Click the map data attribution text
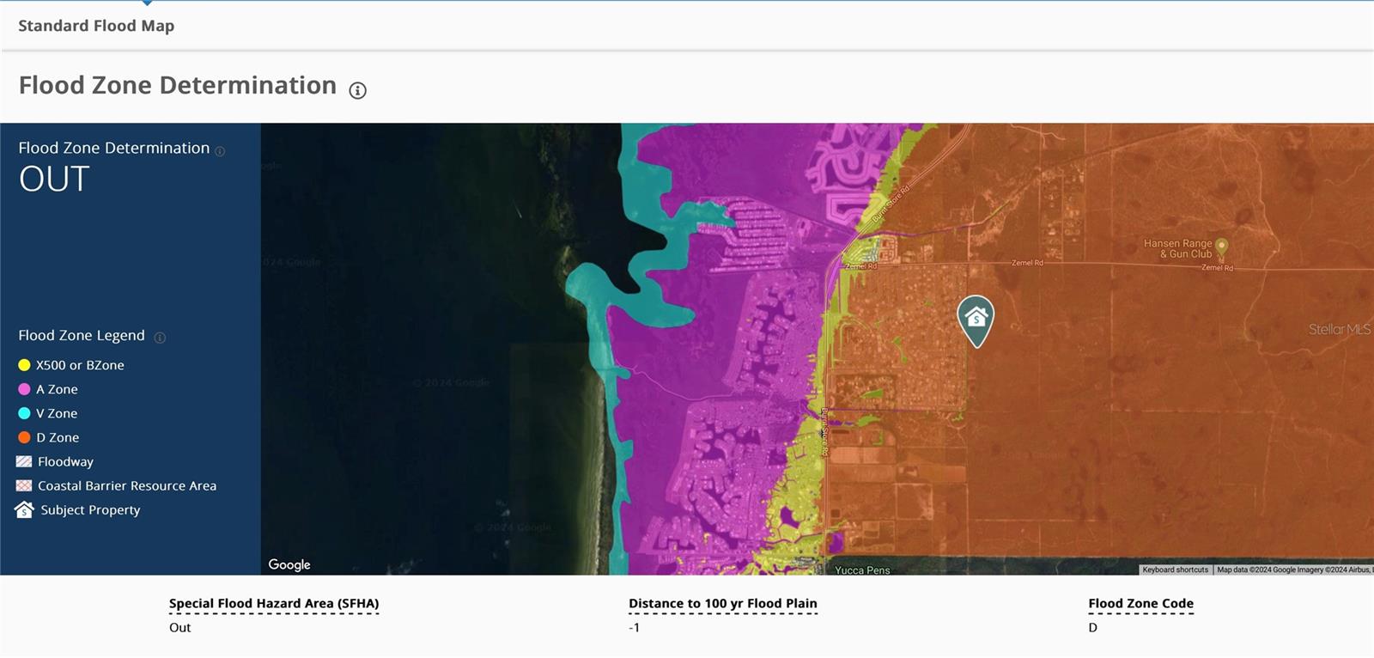This screenshot has height=658, width=1374. tap(1294, 570)
